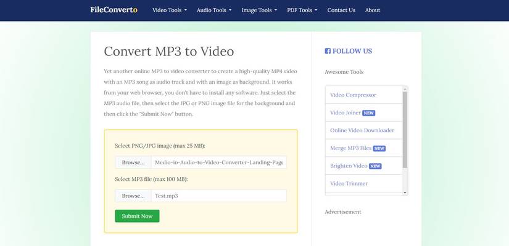The width and height of the screenshot is (509, 246).
Task: Expand the Audio Tools menu
Action: click(x=214, y=10)
